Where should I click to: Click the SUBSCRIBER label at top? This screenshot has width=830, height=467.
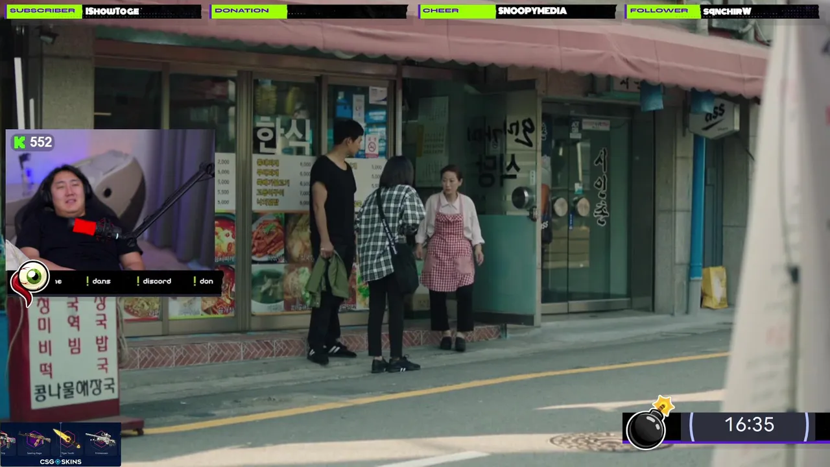coord(43,11)
